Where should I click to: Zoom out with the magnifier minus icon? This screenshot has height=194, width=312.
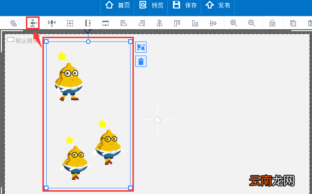pos(252,23)
